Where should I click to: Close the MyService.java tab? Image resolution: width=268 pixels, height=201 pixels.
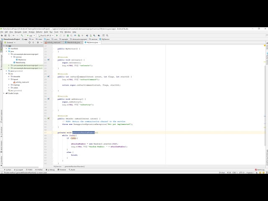[100, 42]
